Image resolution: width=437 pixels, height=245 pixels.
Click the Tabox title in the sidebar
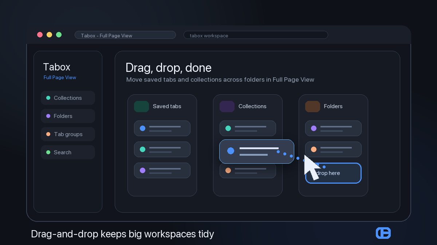click(56, 67)
